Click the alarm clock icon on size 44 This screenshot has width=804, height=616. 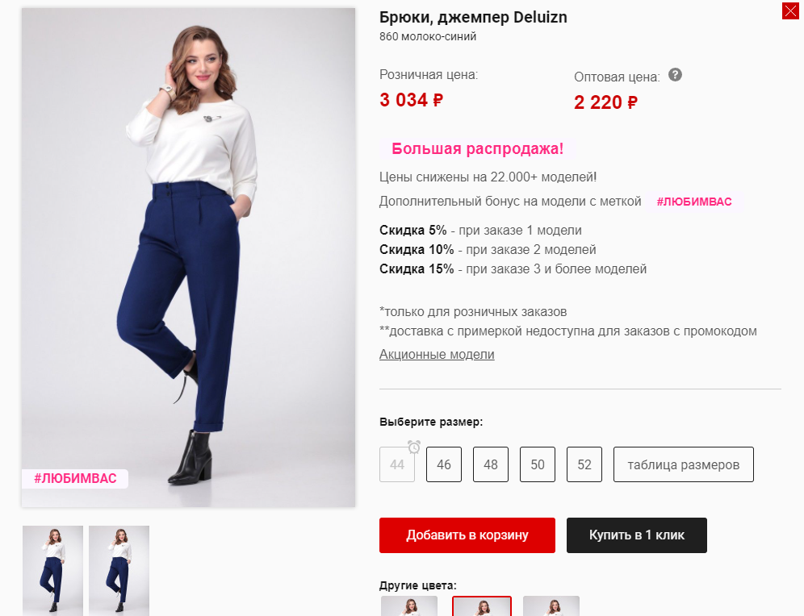414,447
